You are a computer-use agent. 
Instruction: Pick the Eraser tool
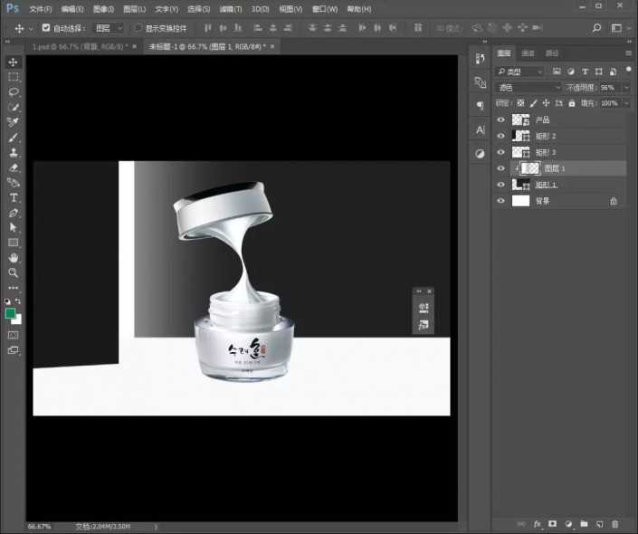point(14,167)
